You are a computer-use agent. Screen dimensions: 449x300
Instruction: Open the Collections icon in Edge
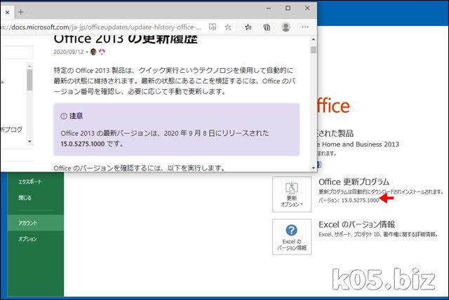(x=267, y=27)
